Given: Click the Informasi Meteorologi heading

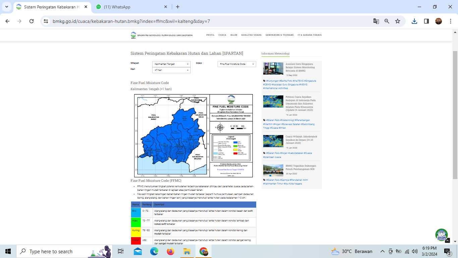Looking at the screenshot, I should 276,53.
